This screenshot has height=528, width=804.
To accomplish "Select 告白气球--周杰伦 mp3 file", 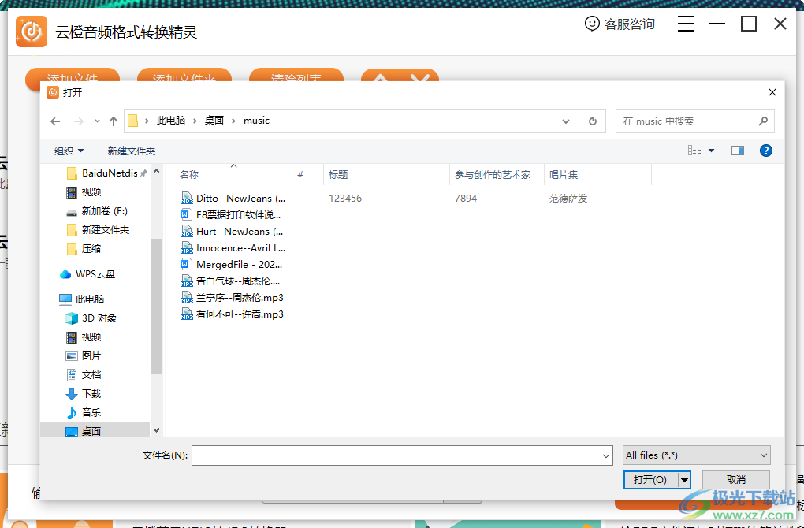I will pos(230,281).
